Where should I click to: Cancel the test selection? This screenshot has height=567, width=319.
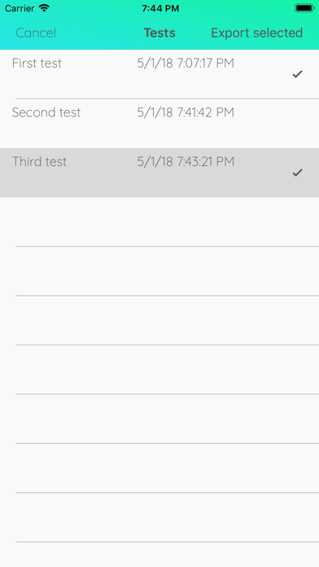coord(36,33)
